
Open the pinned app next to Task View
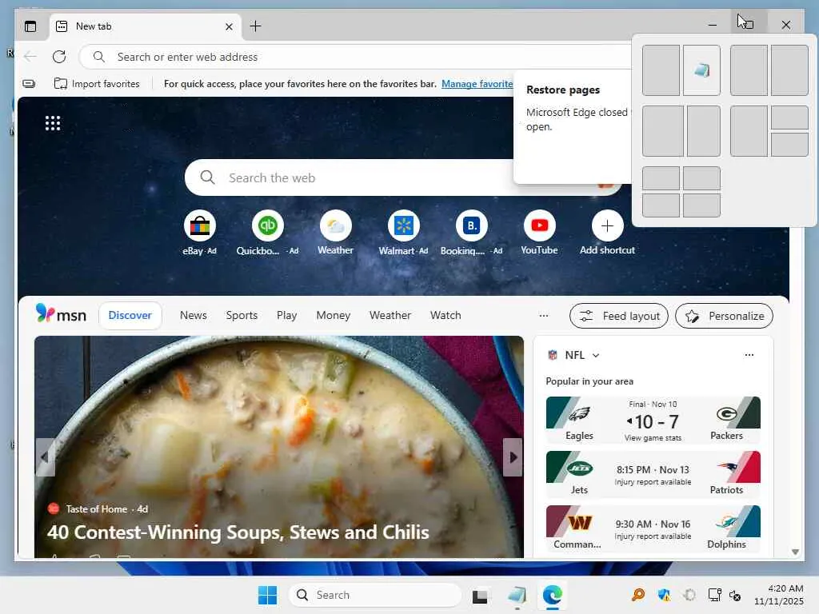[517, 595]
